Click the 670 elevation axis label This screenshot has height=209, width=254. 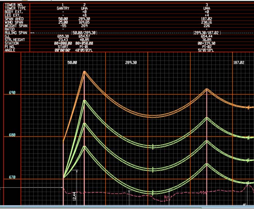pyautogui.click(x=12, y=178)
